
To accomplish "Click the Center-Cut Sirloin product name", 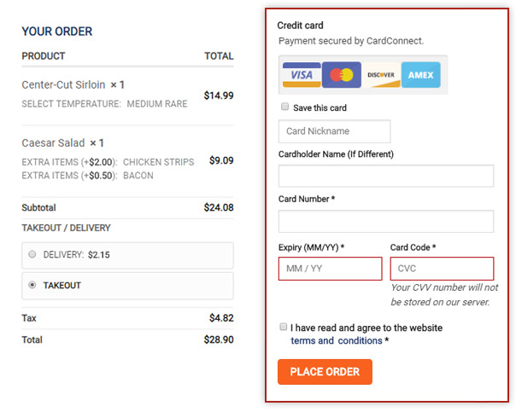I will click(63, 85).
